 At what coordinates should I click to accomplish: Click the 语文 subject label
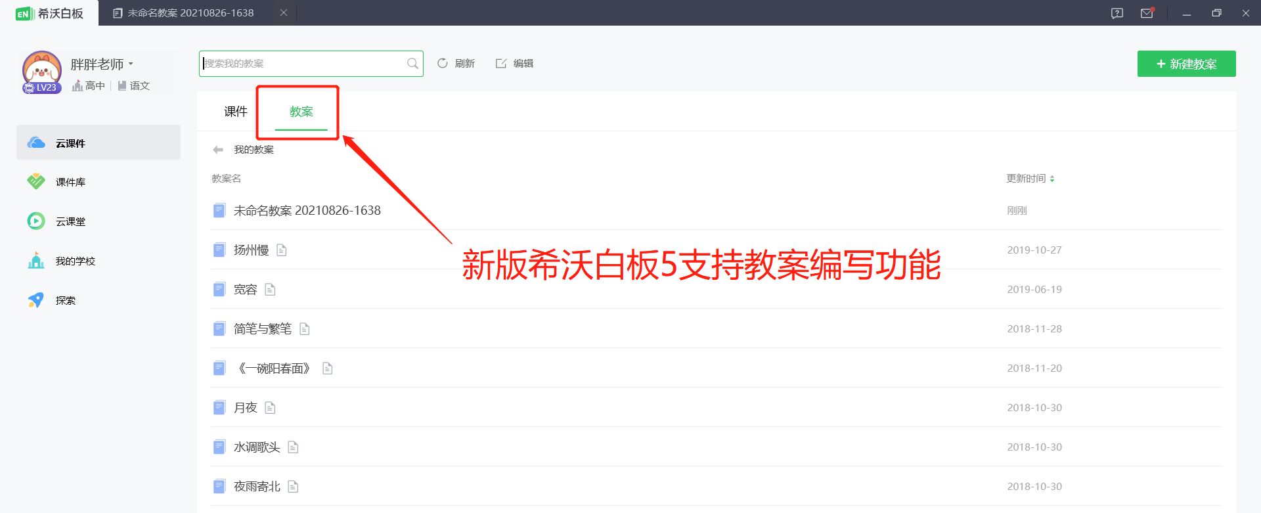(140, 85)
